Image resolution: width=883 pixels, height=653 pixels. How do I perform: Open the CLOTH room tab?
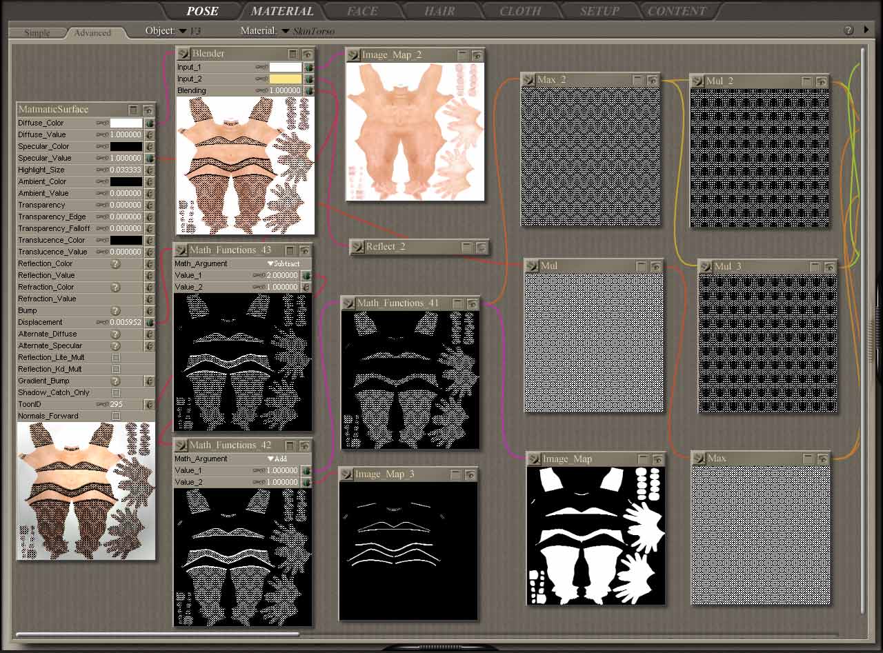(519, 11)
